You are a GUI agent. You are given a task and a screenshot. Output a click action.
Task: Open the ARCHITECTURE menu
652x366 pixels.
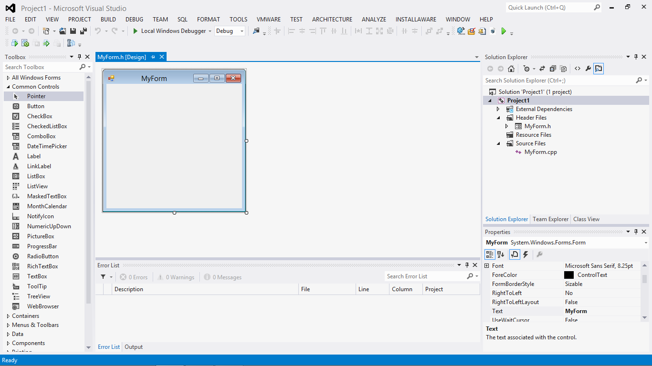pyautogui.click(x=332, y=20)
